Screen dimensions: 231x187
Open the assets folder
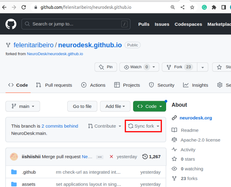(x=29, y=184)
